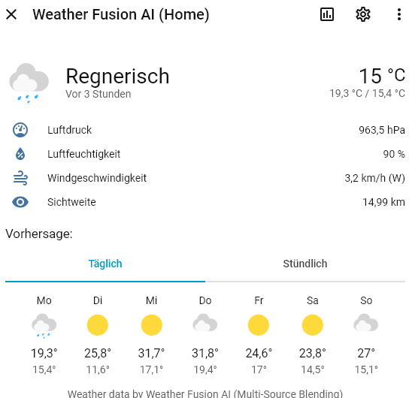This screenshot has width=412, height=398.
Task: Select Tuesday's sunny forecast icon
Action: [98, 325]
